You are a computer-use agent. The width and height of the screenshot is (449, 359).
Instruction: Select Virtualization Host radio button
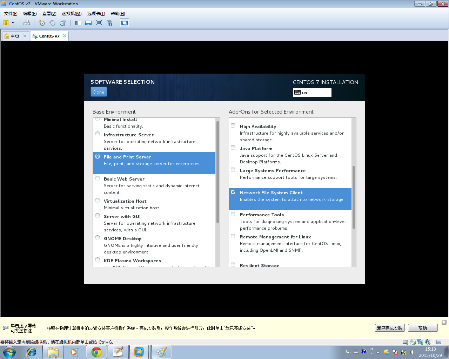[x=98, y=200]
